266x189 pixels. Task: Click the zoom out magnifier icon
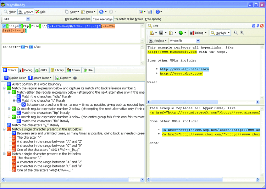(235, 33)
